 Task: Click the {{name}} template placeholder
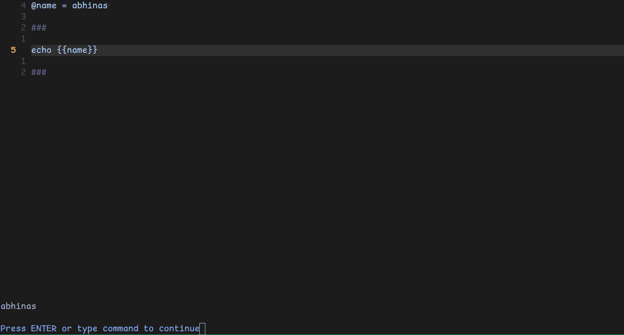pos(78,50)
